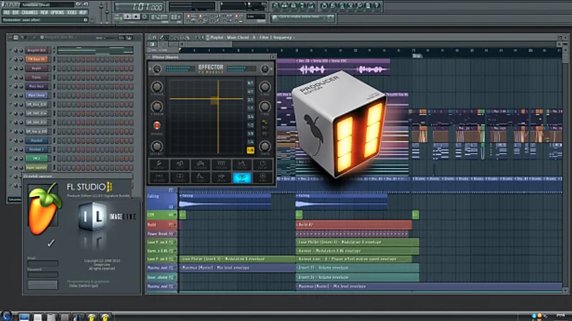Select the 1/8 tempo division in Effector

pyautogui.click(x=250, y=151)
